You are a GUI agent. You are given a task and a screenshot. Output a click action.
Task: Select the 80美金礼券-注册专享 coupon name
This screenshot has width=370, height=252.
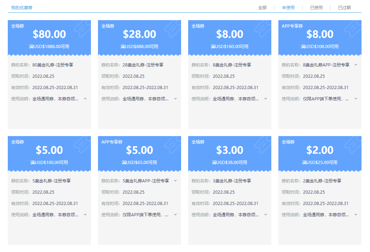53,65
